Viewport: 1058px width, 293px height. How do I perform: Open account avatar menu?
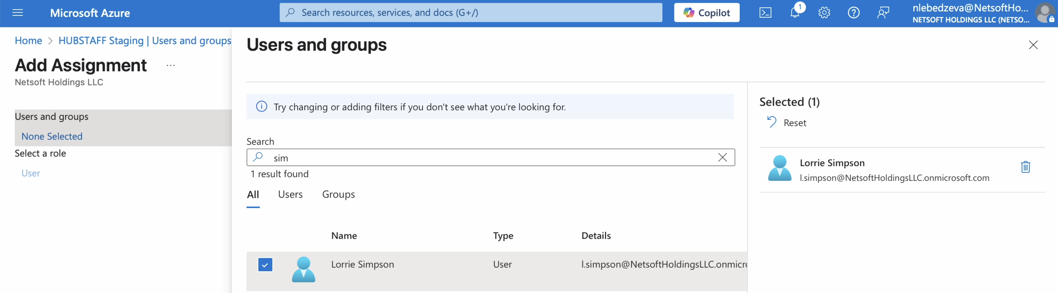[x=1045, y=13]
